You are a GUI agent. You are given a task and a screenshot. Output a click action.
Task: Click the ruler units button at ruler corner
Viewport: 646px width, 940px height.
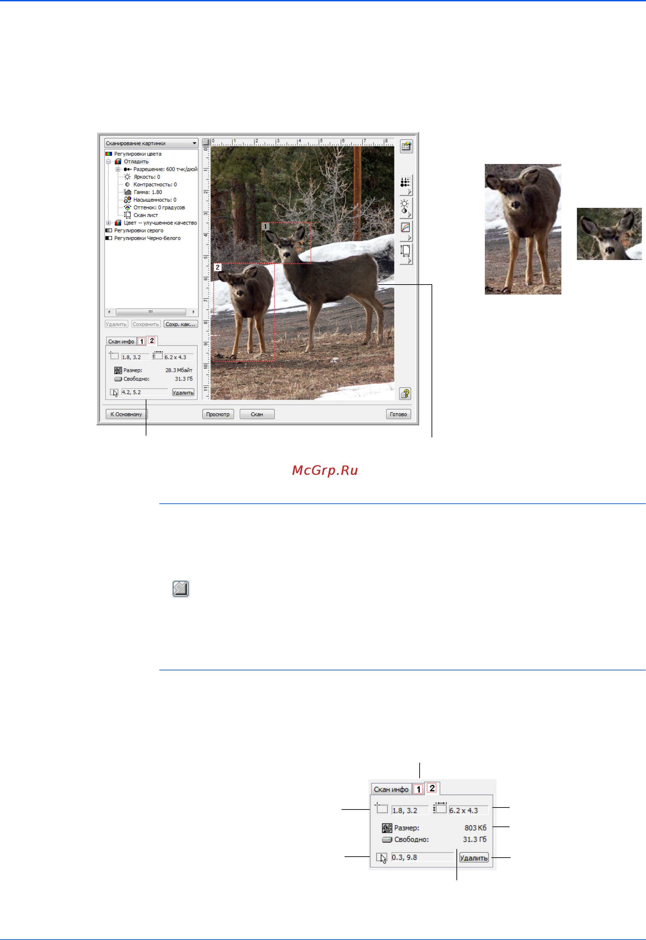click(205, 142)
